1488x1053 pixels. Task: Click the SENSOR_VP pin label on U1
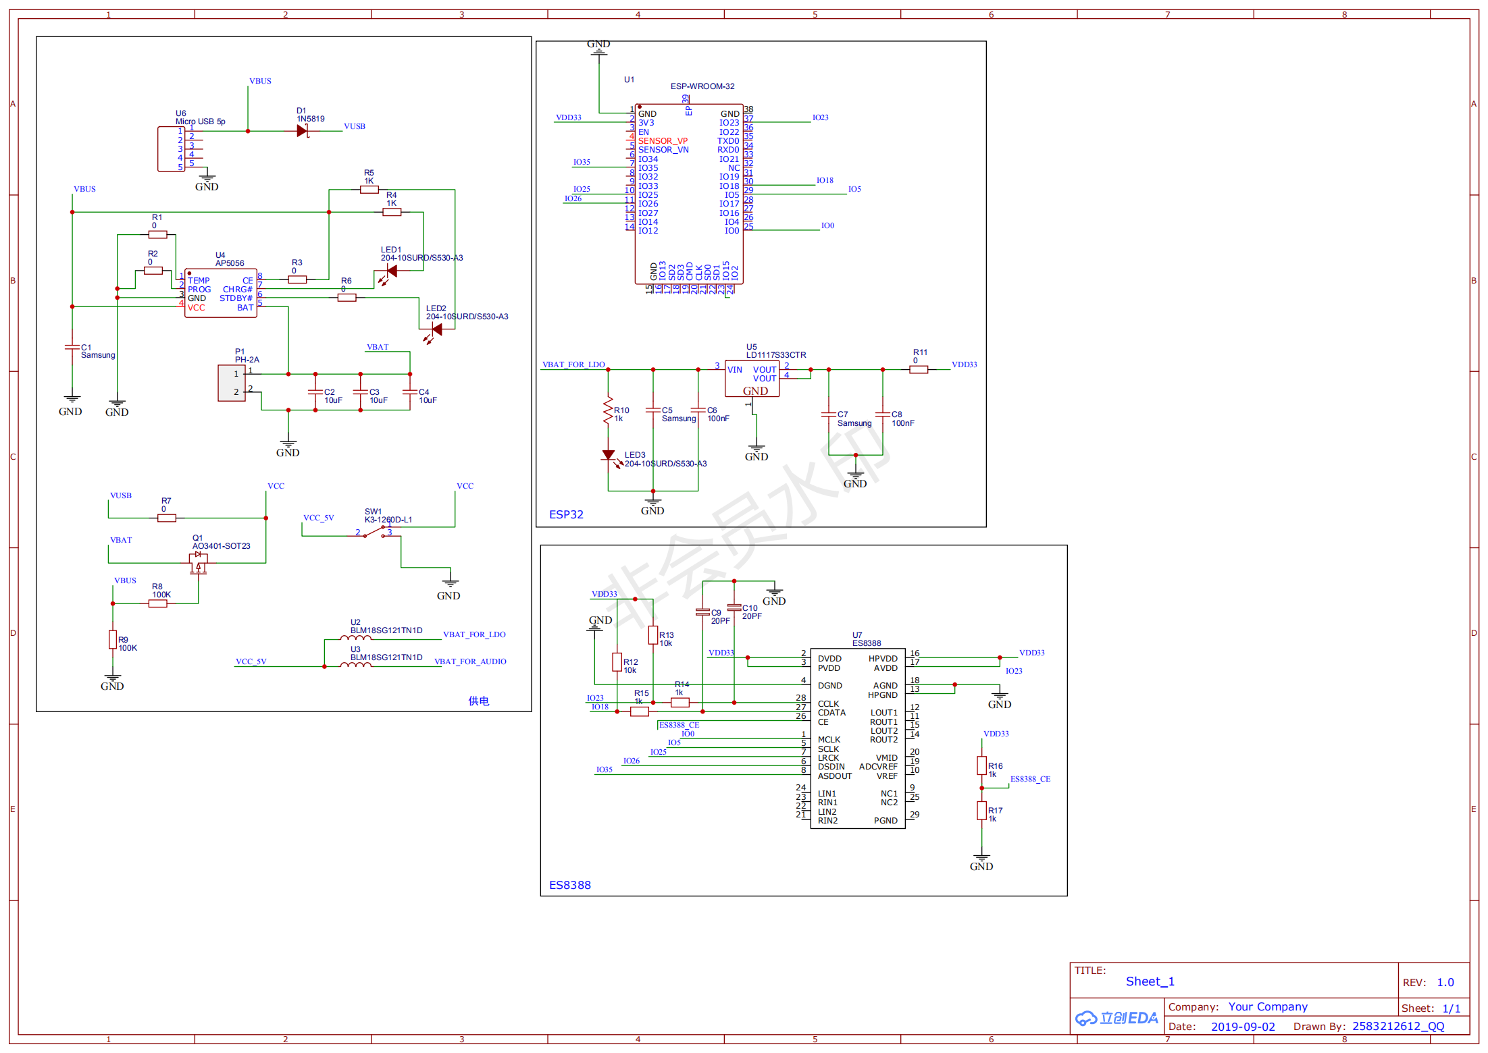pos(663,141)
